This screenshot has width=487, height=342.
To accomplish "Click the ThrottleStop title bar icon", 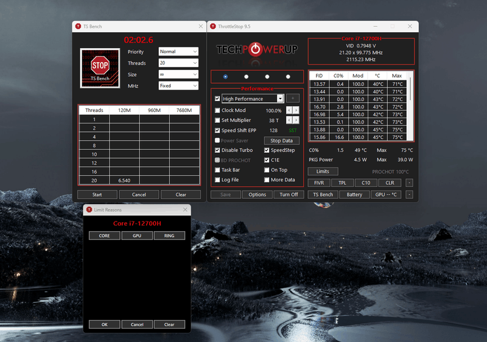I will [213, 26].
